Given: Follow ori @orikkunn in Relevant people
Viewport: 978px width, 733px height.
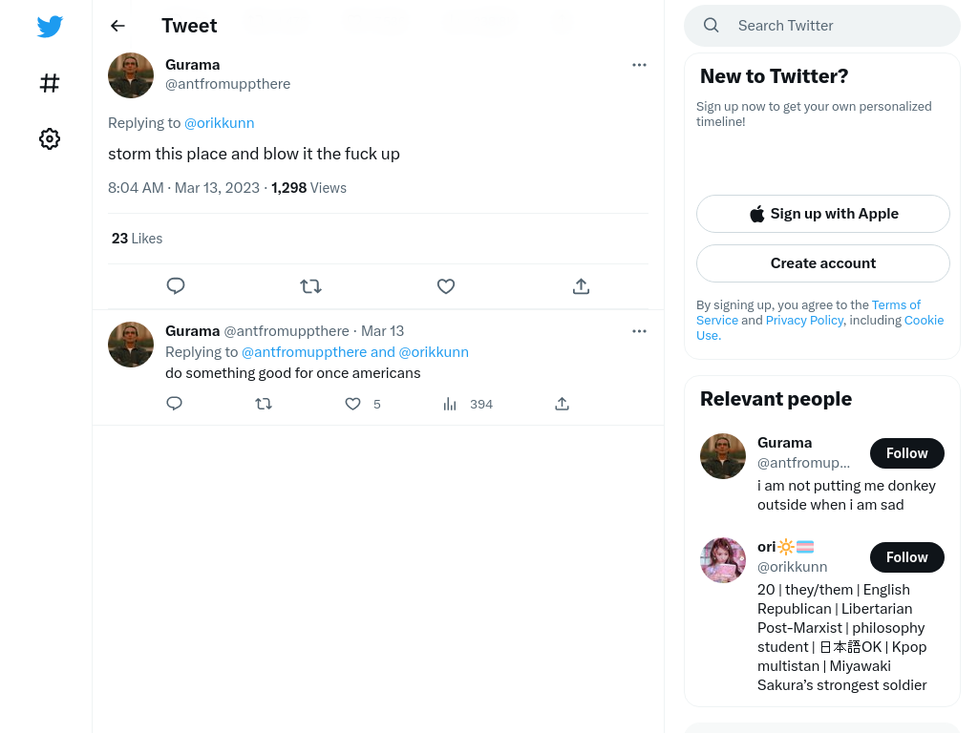Looking at the screenshot, I should pyautogui.click(x=907, y=557).
